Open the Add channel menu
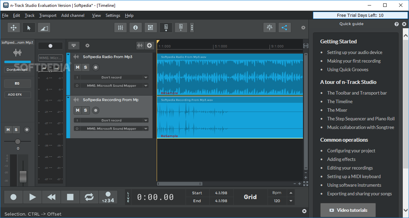Screen dimensions: 409x218 [73, 15]
